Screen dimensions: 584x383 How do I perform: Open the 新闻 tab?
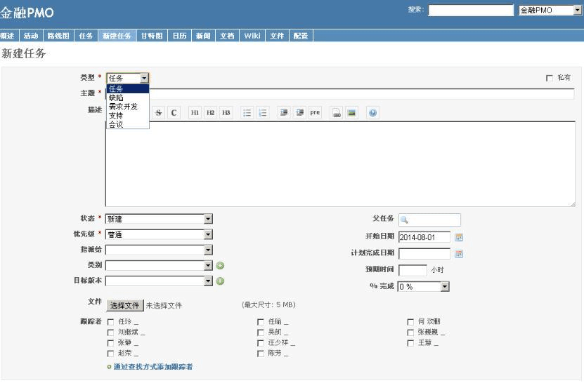pyautogui.click(x=203, y=36)
